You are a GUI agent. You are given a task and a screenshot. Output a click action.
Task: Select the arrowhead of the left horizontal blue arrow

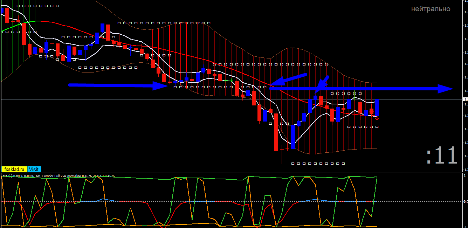(x=161, y=85)
